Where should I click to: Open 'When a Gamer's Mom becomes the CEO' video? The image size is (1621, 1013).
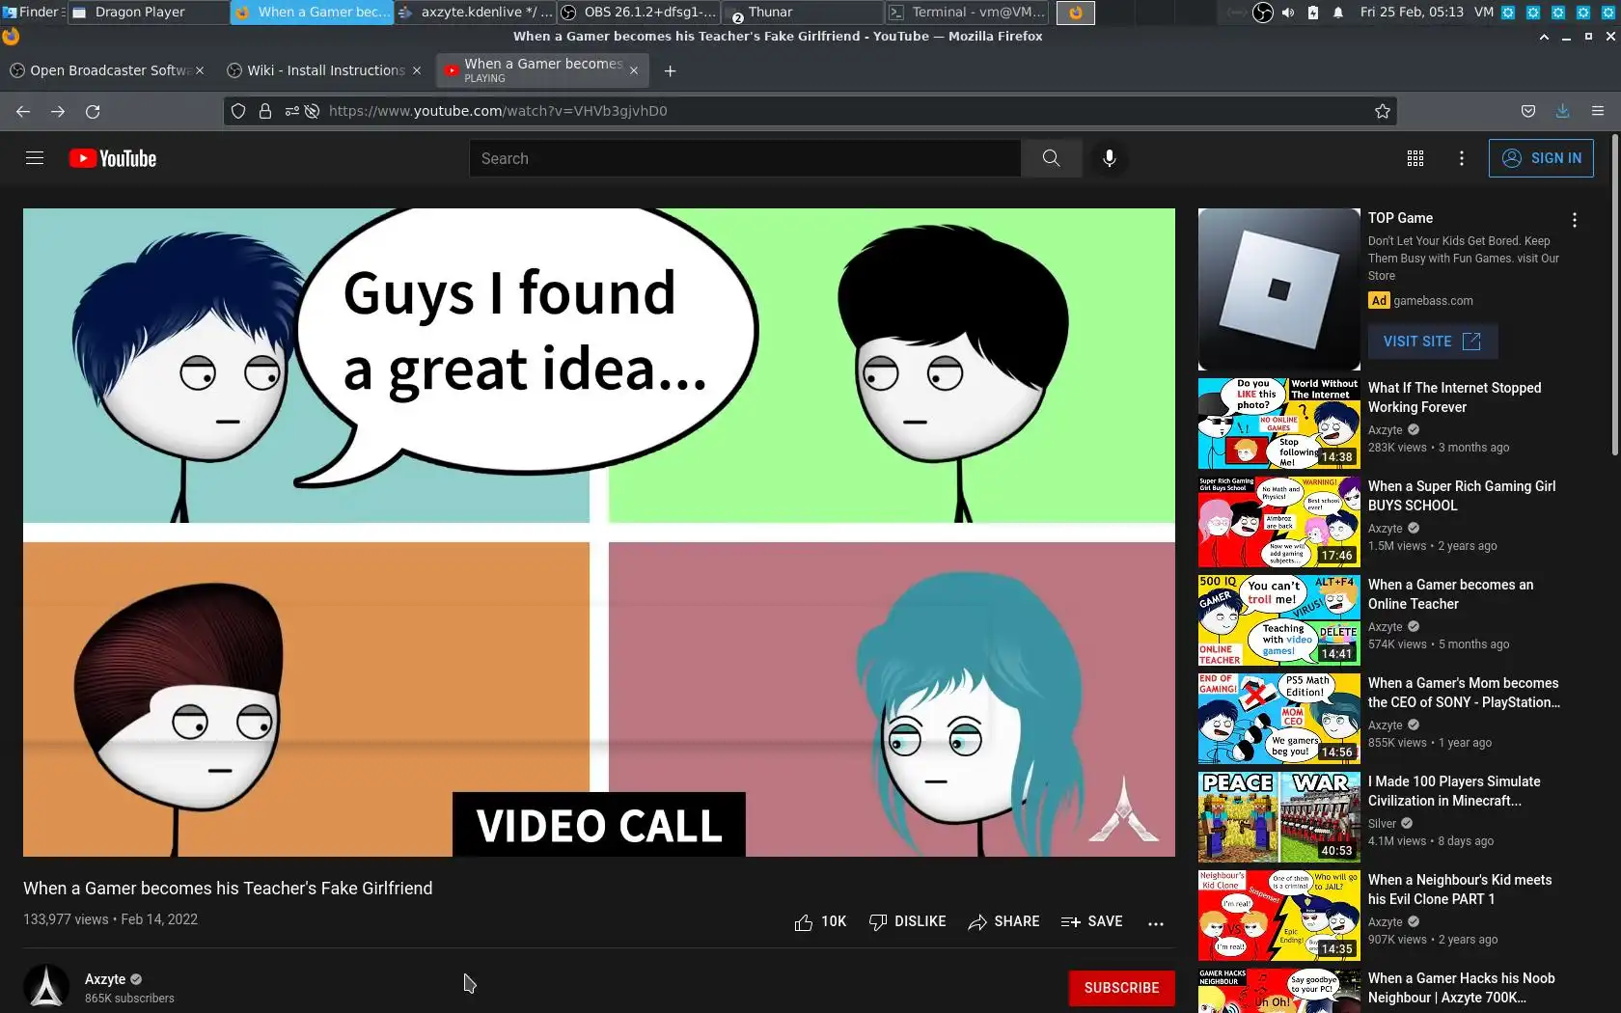click(1464, 693)
